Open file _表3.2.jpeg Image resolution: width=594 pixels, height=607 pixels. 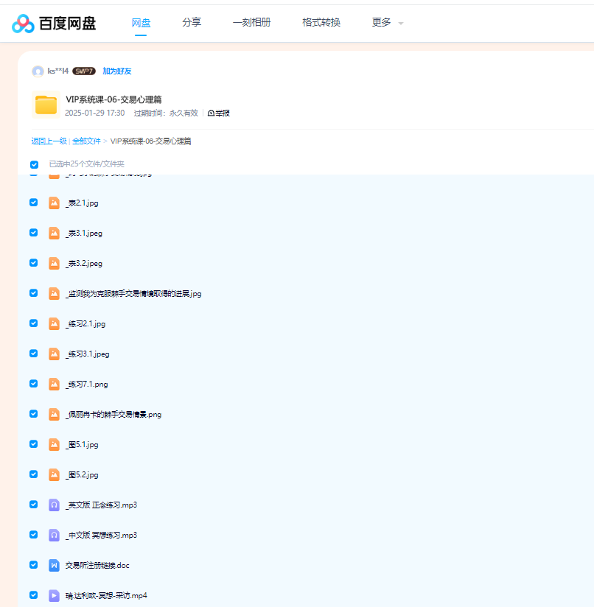click(x=83, y=263)
